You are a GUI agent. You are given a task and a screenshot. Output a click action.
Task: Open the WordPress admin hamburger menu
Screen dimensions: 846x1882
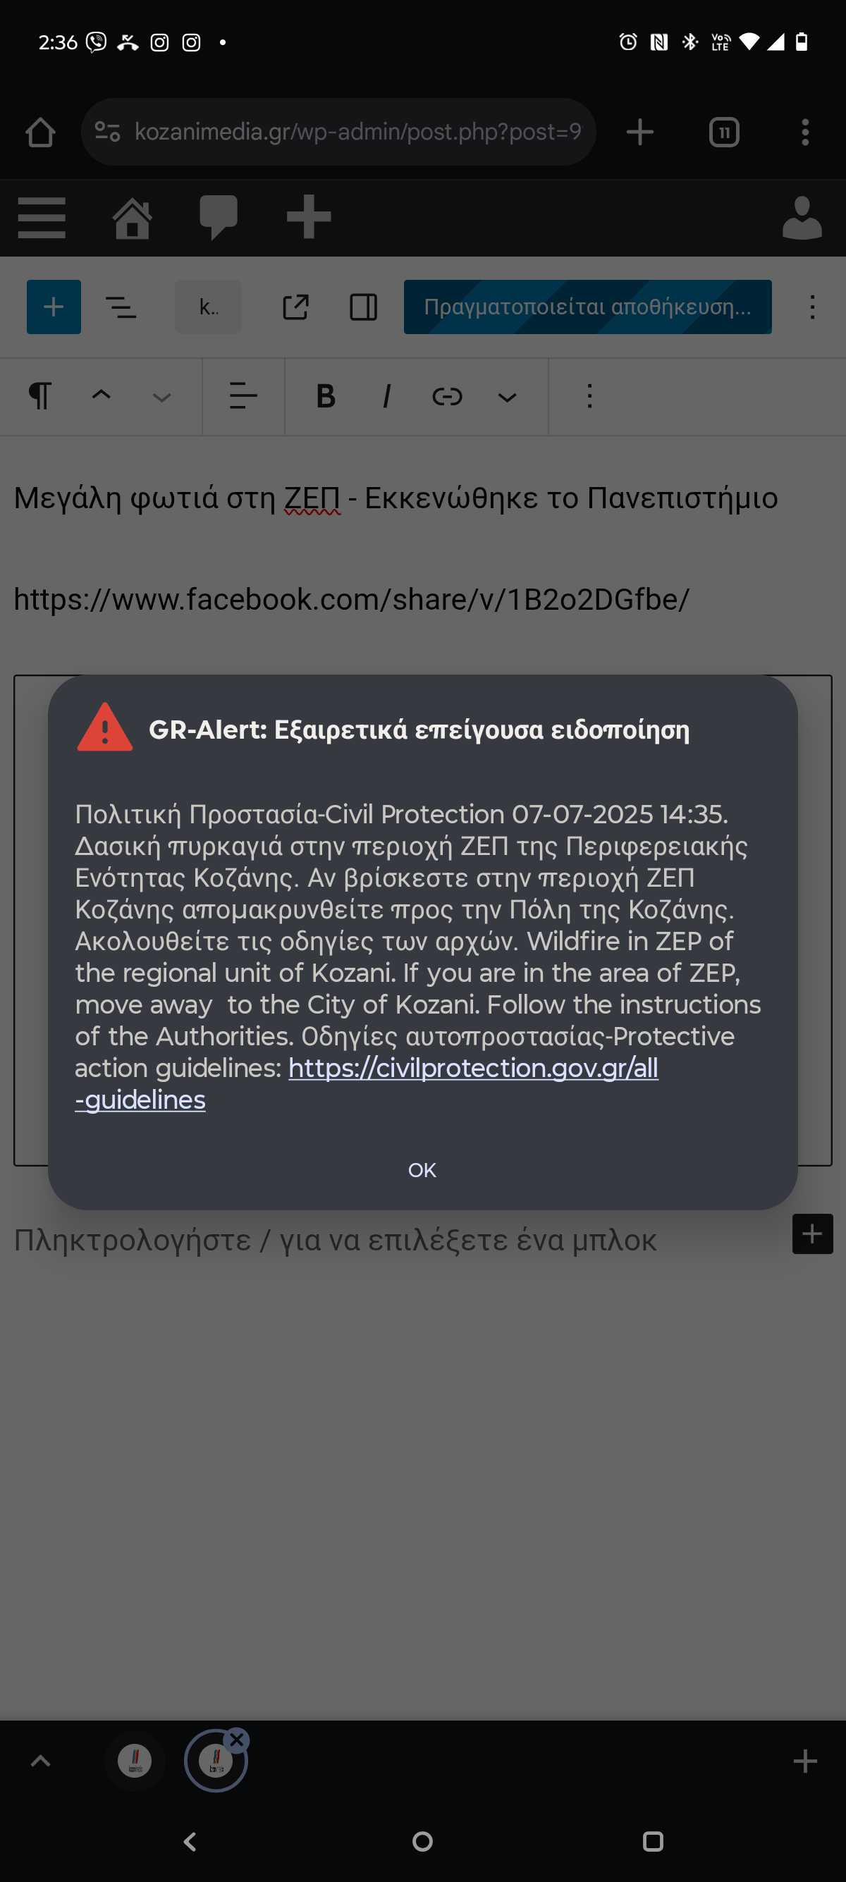pos(42,218)
